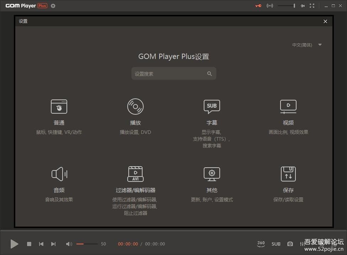
Task: Mute audio with the volume speaker icon
Action: [x=69, y=244]
